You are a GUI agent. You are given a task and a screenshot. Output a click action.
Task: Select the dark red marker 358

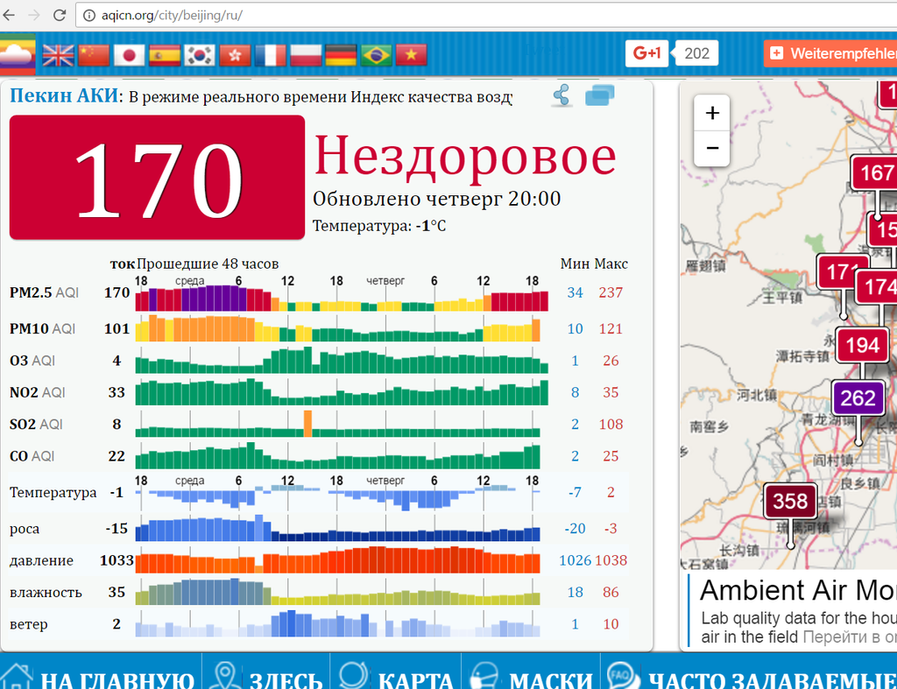click(790, 501)
